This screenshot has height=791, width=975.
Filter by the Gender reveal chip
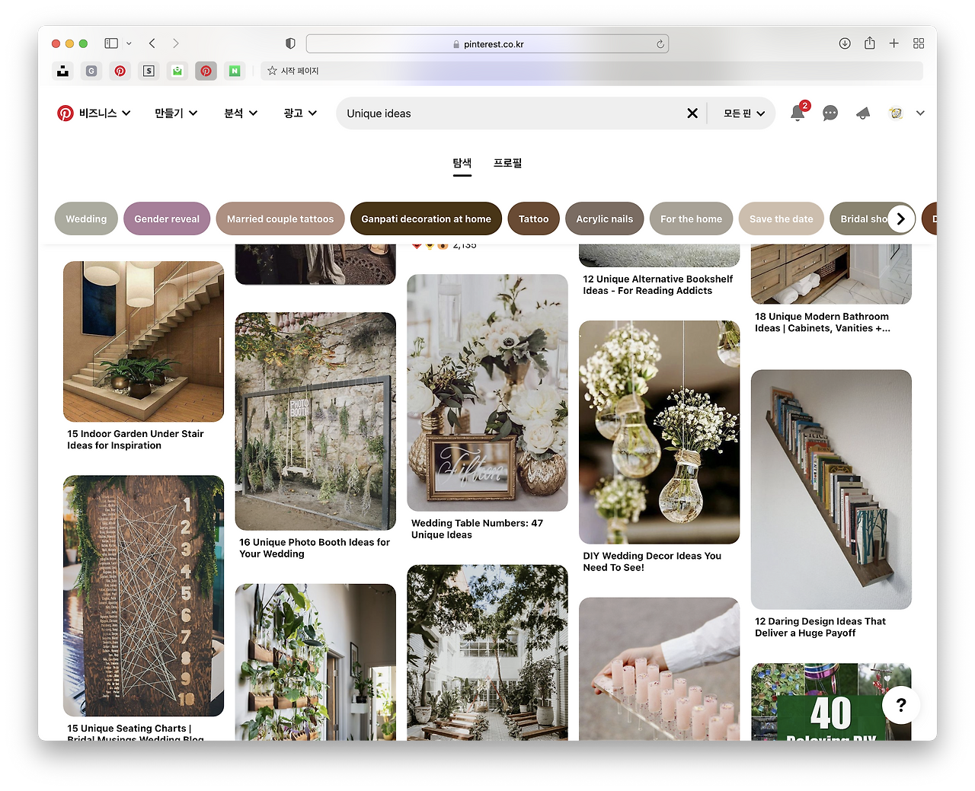[x=167, y=218]
